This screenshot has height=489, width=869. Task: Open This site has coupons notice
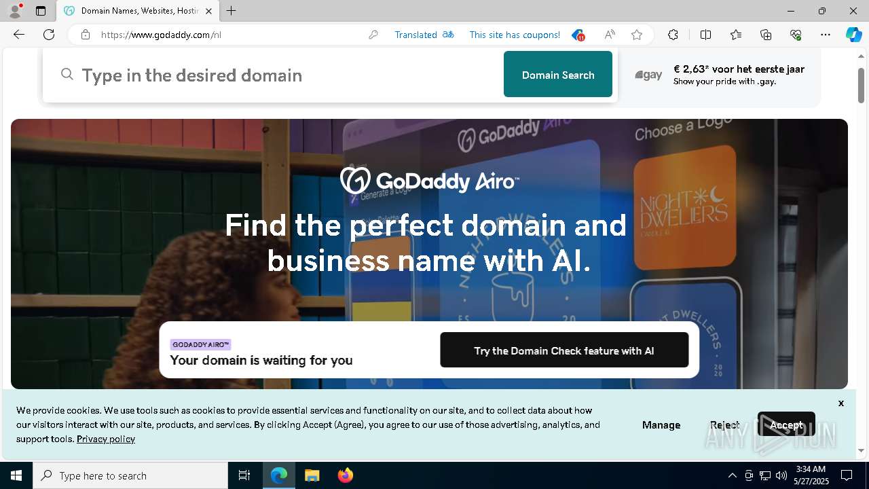pos(515,35)
